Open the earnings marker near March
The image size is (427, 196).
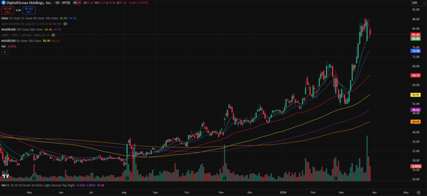[336, 178]
